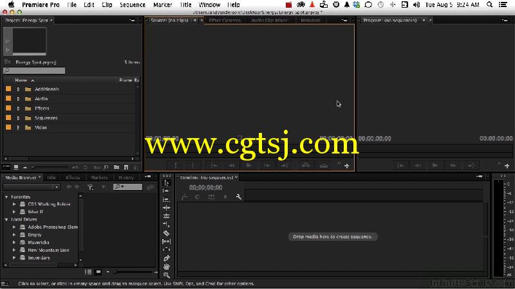Click the Overwrite button in Source monitor
Viewport: 515px width, 289px height.
(x=324, y=166)
